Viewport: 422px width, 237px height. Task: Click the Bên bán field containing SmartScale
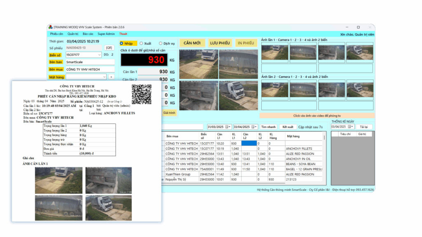point(90,62)
